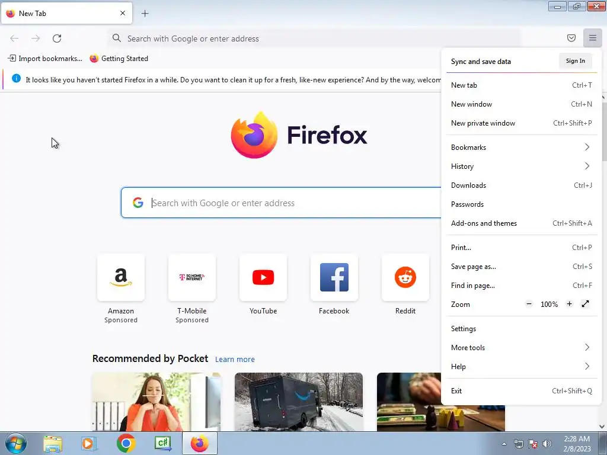
Task: Focus the center Google search box
Action: (281, 203)
